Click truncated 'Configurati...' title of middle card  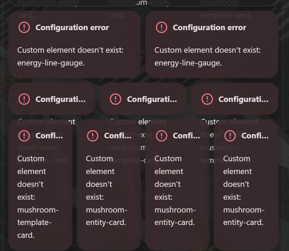[x=152, y=99]
